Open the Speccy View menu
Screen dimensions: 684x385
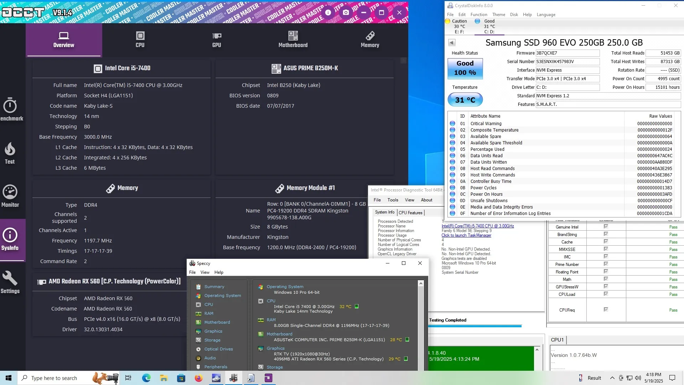click(205, 272)
